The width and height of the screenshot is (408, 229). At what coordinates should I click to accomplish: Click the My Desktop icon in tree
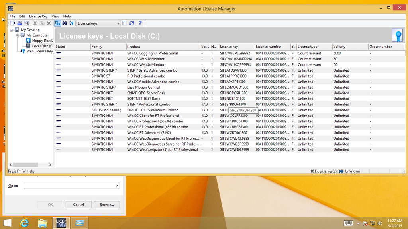(17, 29)
